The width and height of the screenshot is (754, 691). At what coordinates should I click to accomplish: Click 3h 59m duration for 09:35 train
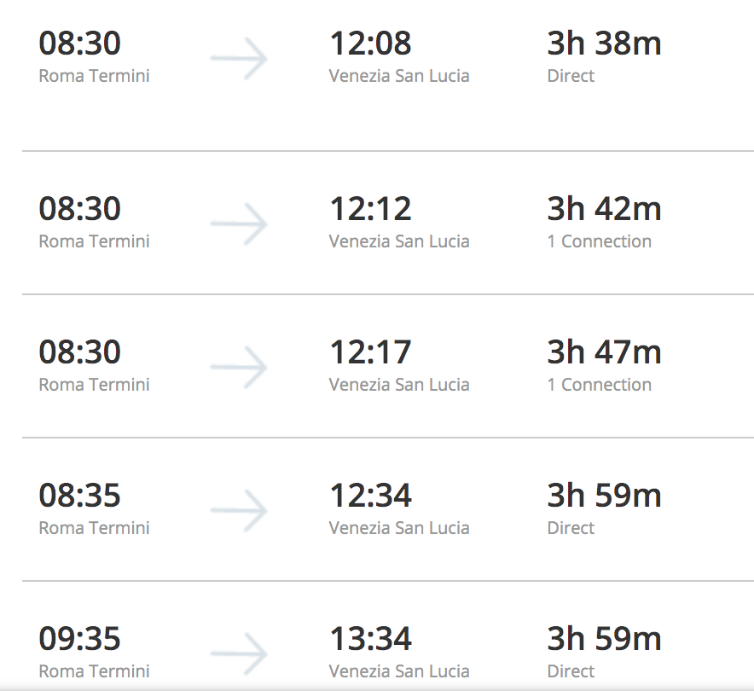click(604, 639)
